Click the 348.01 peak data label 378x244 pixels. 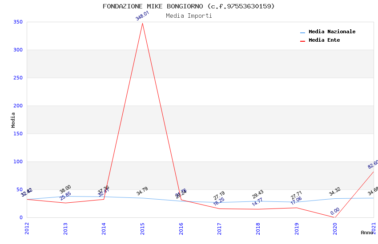point(142,16)
